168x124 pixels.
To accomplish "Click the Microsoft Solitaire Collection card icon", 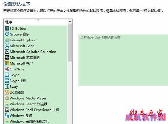I will pyautogui.click(x=7, y=52).
